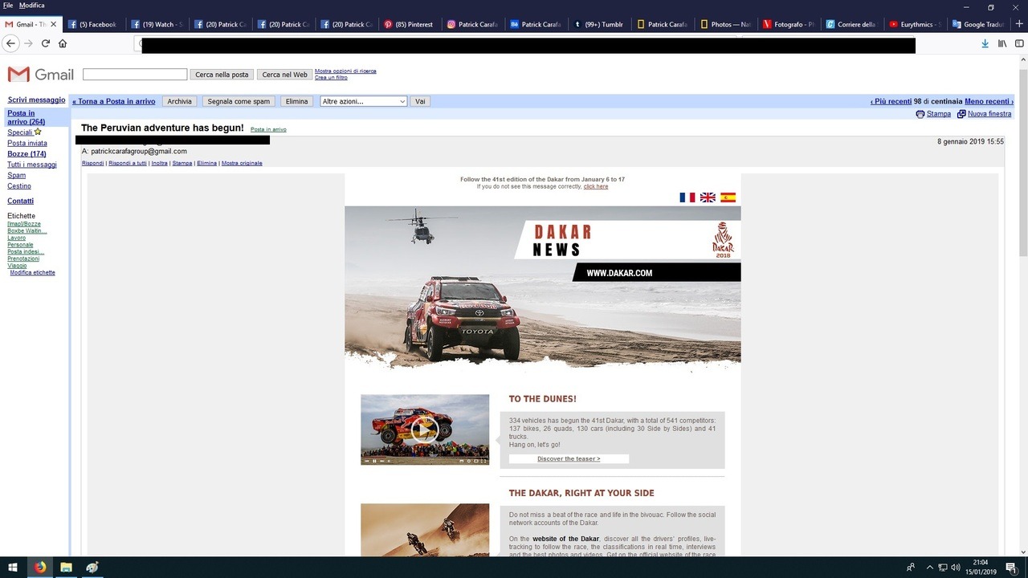Open Scrivi messaggio link

pos(36,100)
